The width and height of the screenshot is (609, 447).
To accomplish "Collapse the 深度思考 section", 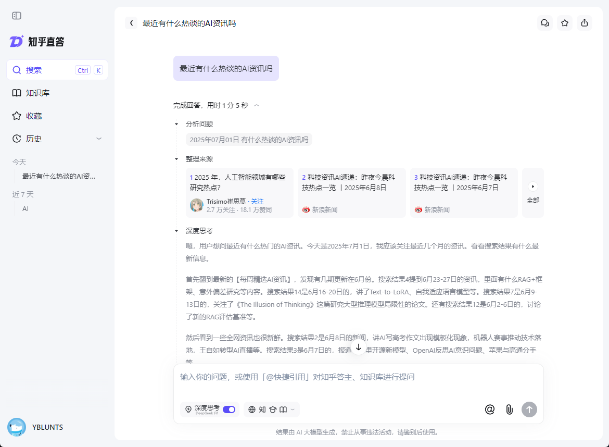I will (176, 231).
